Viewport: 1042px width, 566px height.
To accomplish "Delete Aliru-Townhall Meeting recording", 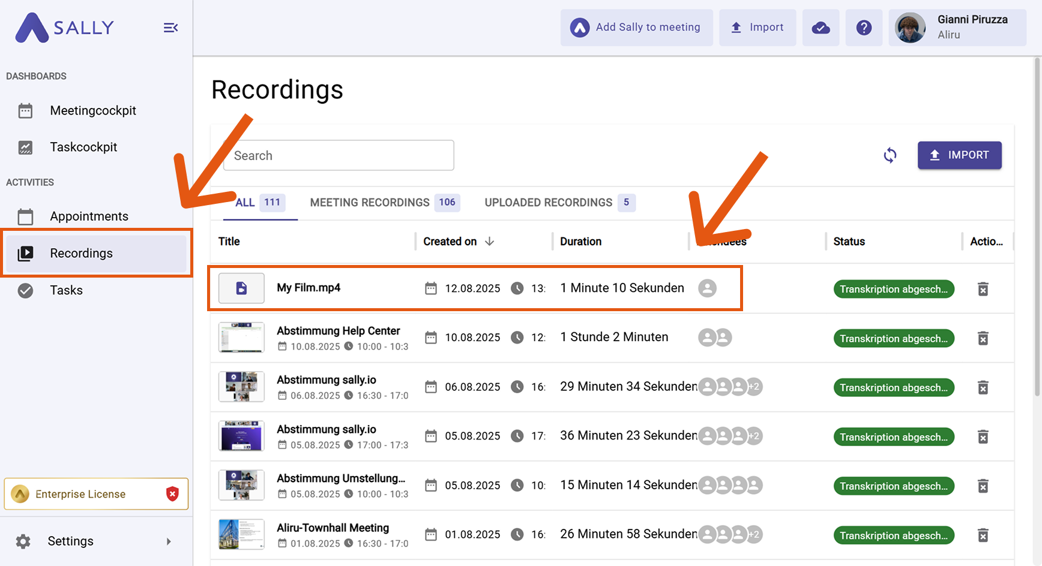I will click(983, 535).
